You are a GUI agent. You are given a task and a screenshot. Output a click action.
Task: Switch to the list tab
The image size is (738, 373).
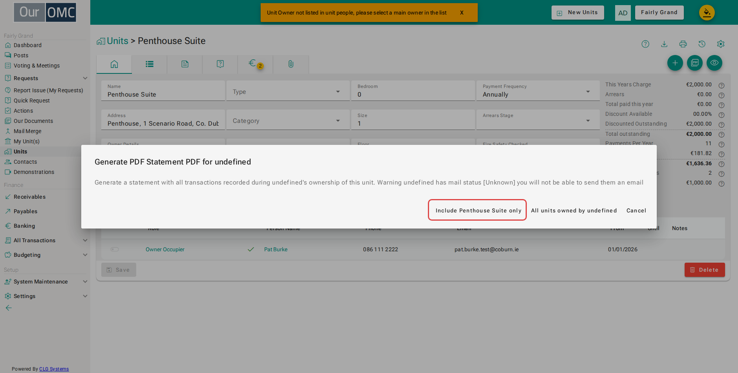(x=150, y=64)
